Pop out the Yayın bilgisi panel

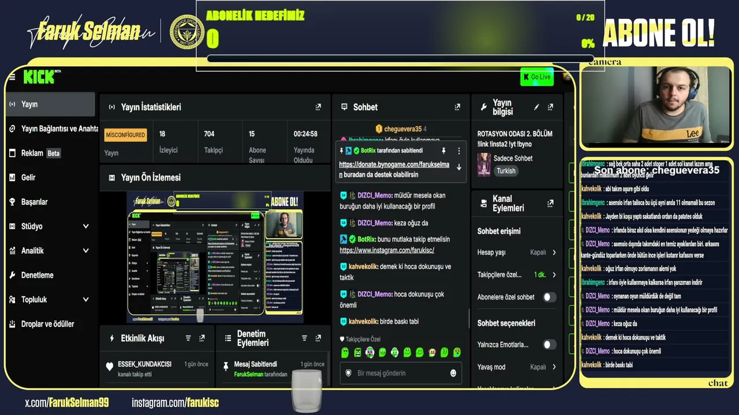coord(550,107)
